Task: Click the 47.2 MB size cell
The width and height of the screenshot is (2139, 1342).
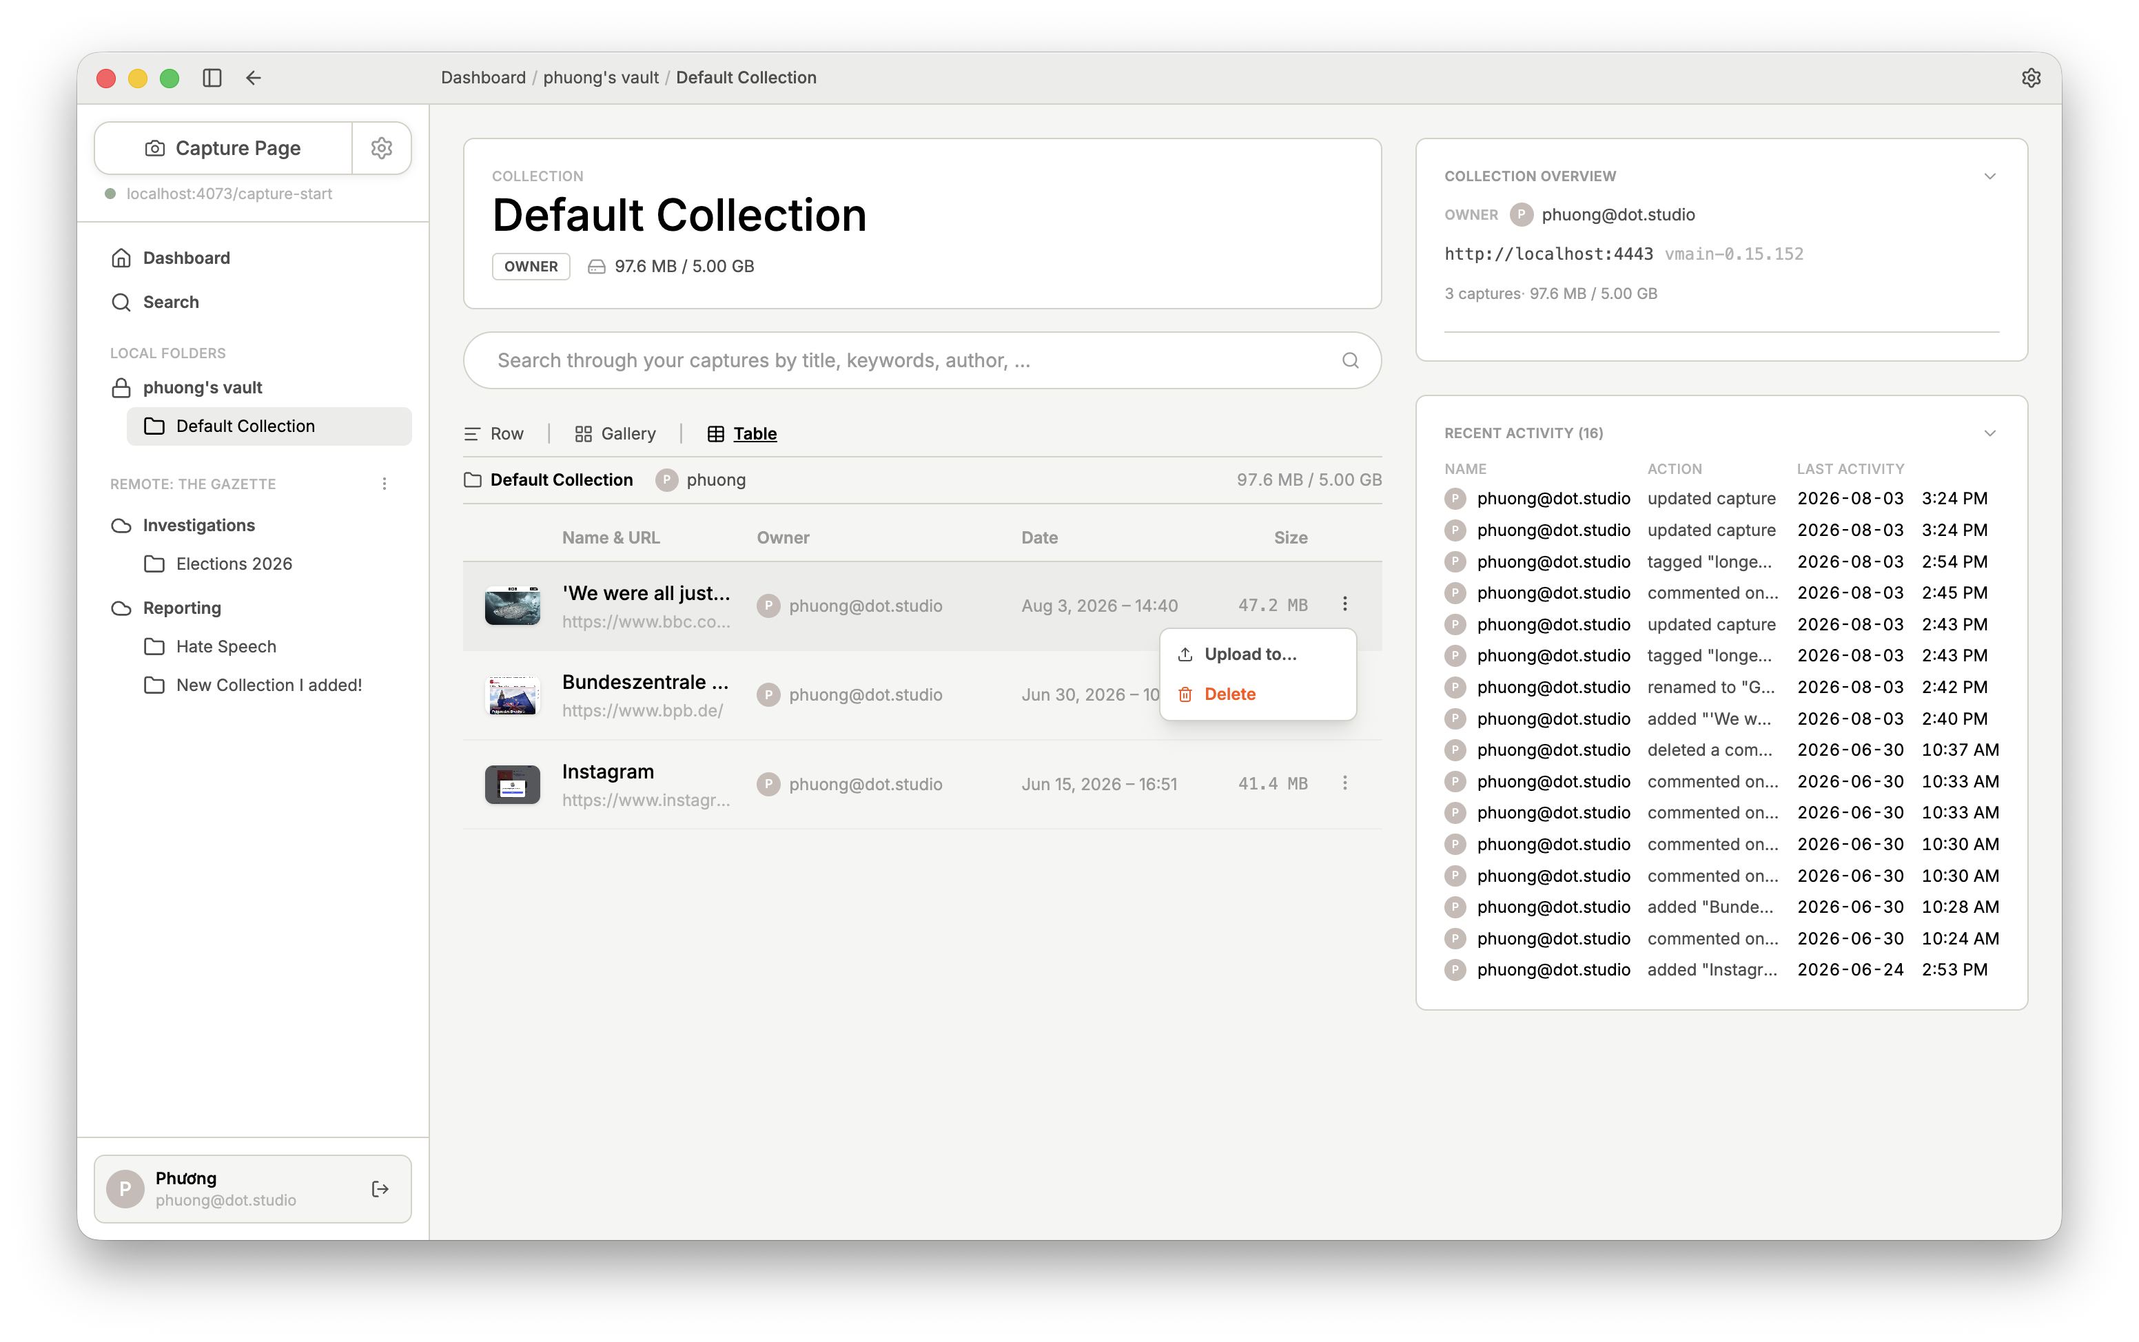Action: [1273, 606]
